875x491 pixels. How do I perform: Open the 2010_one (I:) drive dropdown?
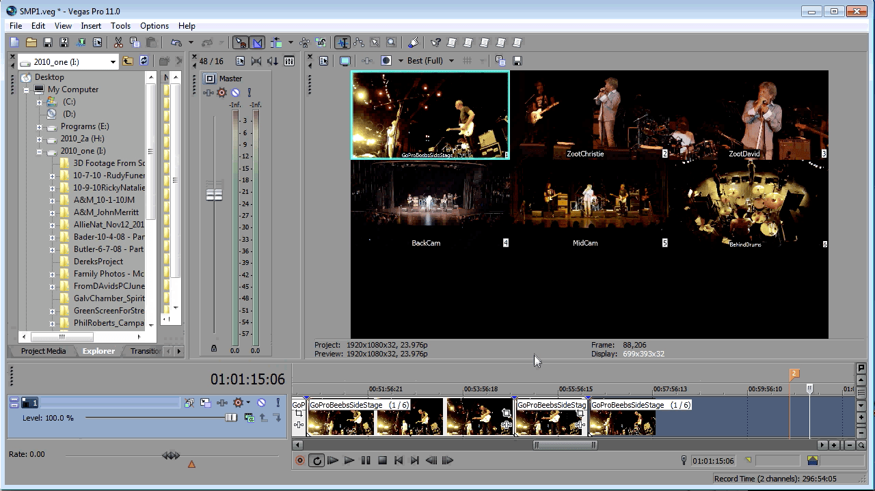pos(113,61)
